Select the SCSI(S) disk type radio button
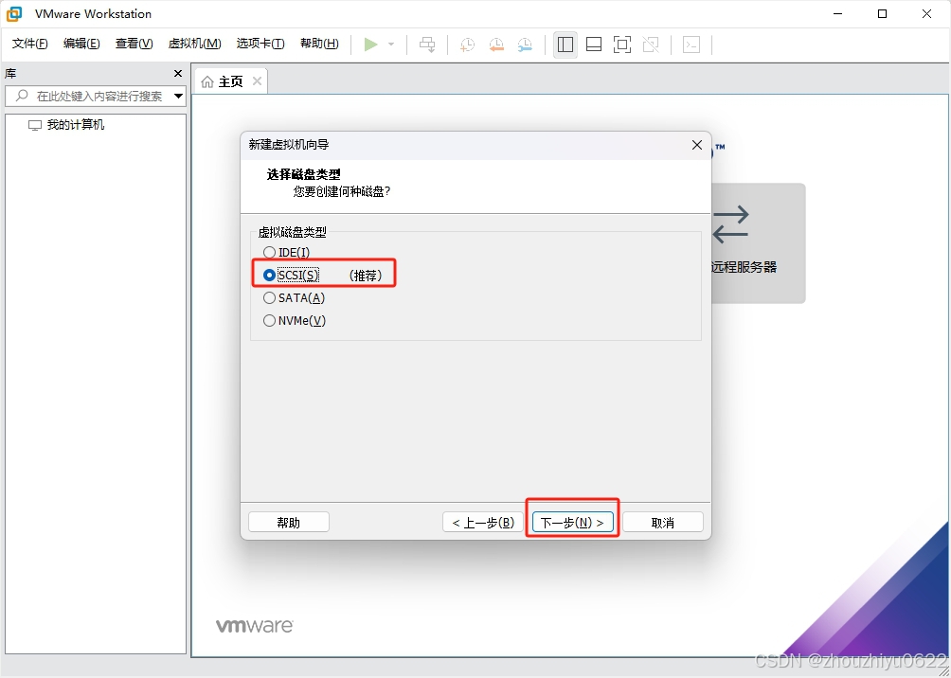This screenshot has height=678, width=951. (x=269, y=276)
